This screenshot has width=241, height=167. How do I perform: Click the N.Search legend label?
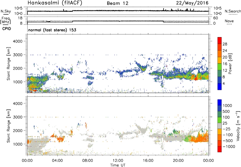tap(233, 11)
